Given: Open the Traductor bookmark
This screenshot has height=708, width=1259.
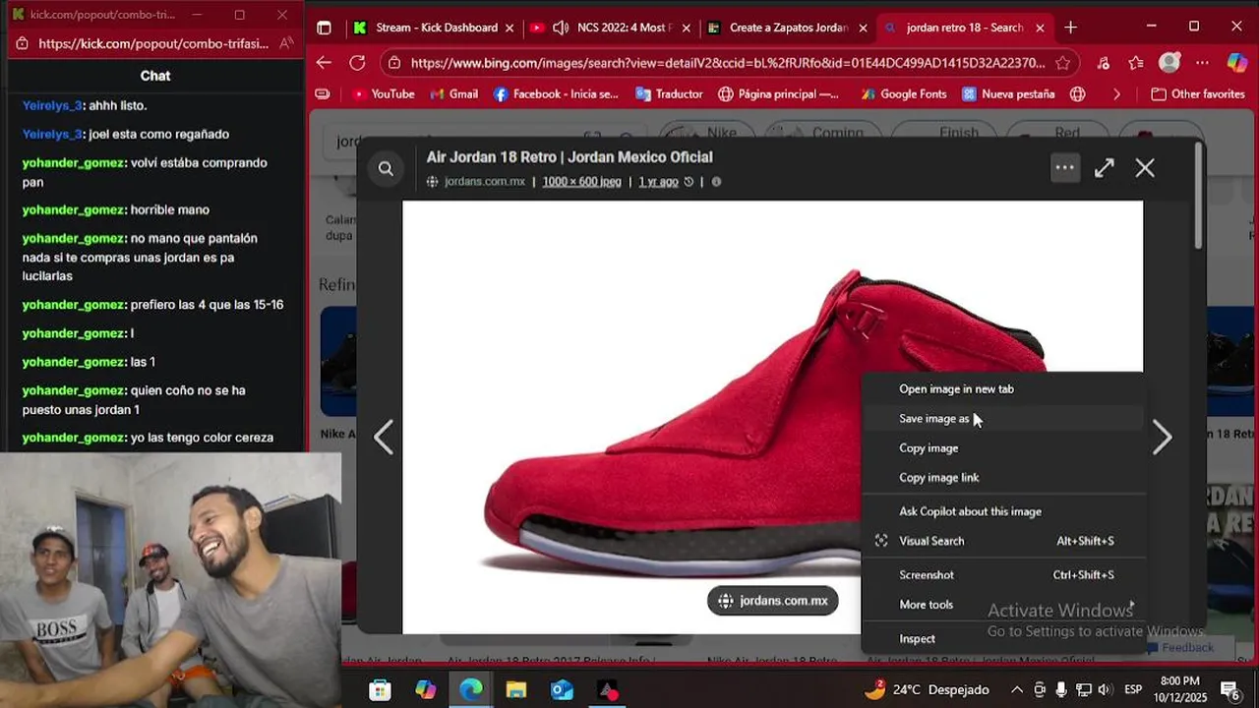Looking at the screenshot, I should coord(669,94).
